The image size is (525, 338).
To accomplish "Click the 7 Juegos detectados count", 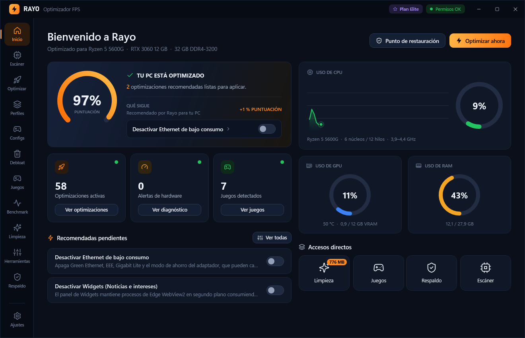I will point(224,186).
